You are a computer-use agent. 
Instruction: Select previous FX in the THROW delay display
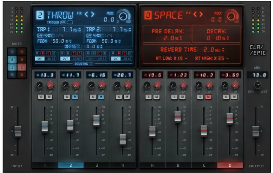click(86, 14)
